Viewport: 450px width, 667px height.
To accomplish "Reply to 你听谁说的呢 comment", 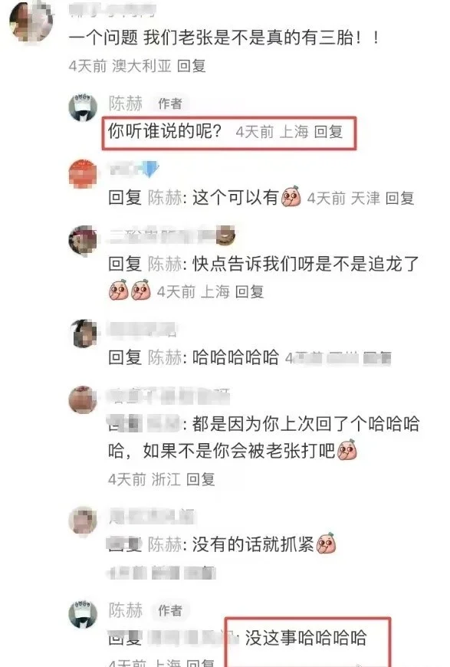I will pos(328,132).
